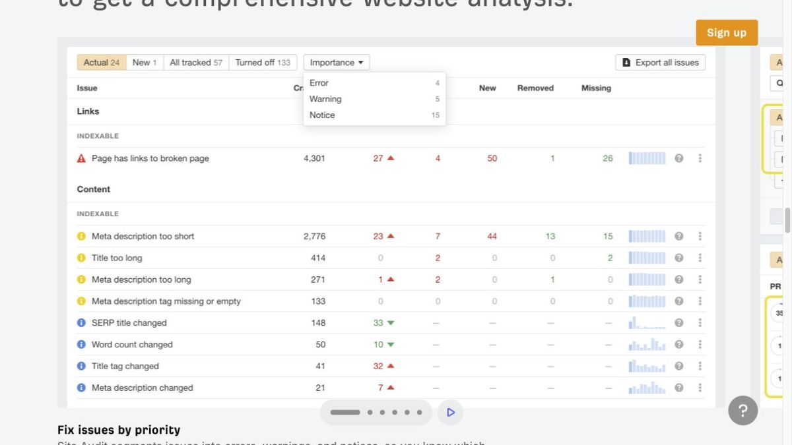Switch to the New 1 tab

pos(145,63)
